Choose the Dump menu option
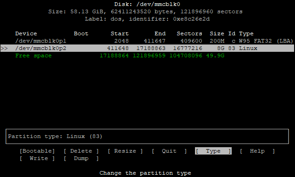 [81, 158]
